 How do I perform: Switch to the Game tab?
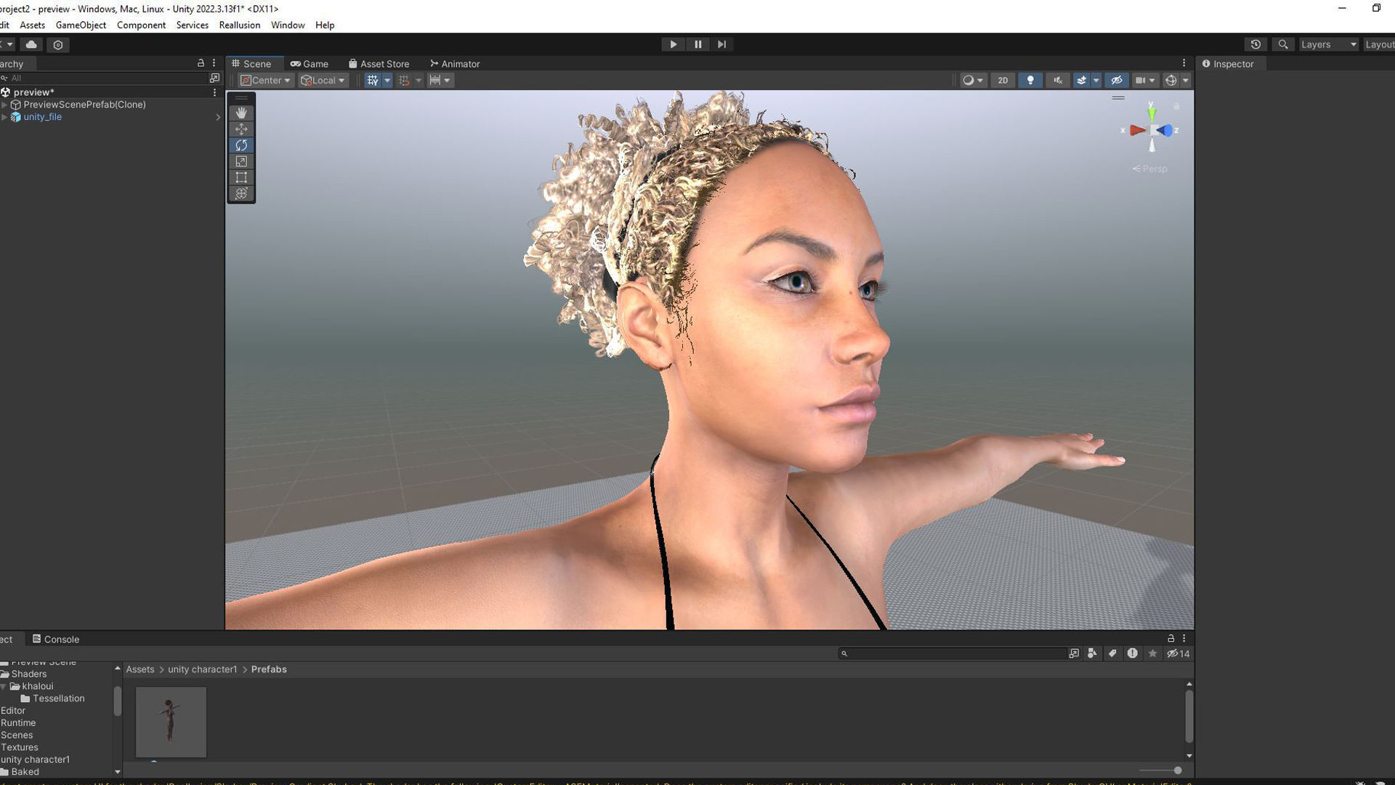(x=310, y=64)
